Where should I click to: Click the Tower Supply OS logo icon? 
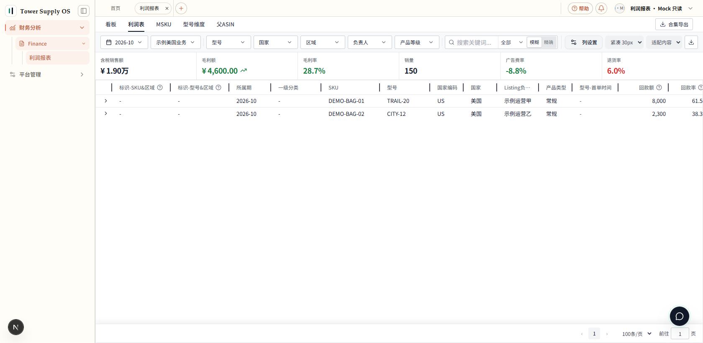point(11,11)
